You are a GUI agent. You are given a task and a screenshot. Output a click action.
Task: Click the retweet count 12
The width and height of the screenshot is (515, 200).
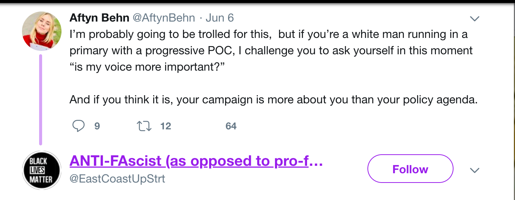coord(165,126)
